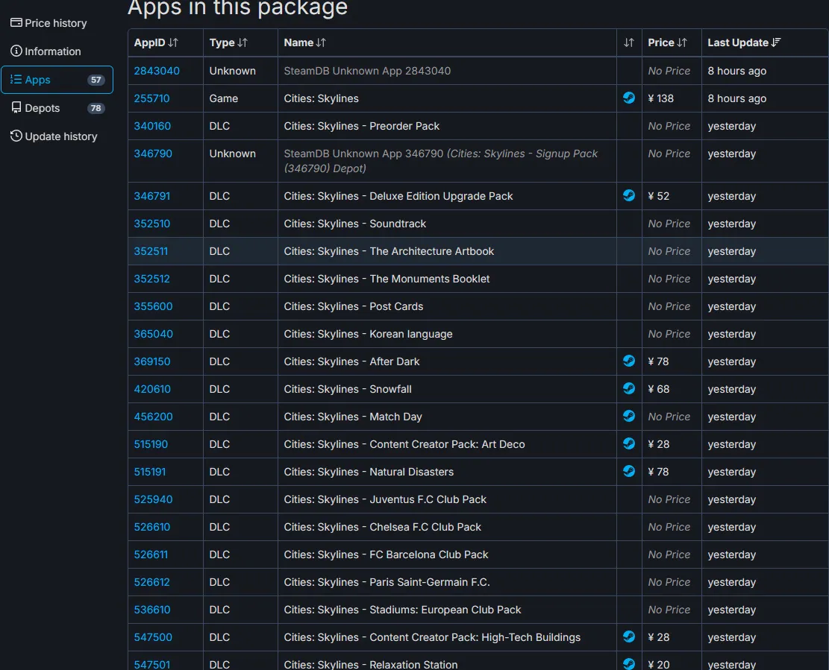Screen dimensions: 829x670
Task: Select 'Paris Saint-Germain F.C.' name cell
Action: point(447,582)
